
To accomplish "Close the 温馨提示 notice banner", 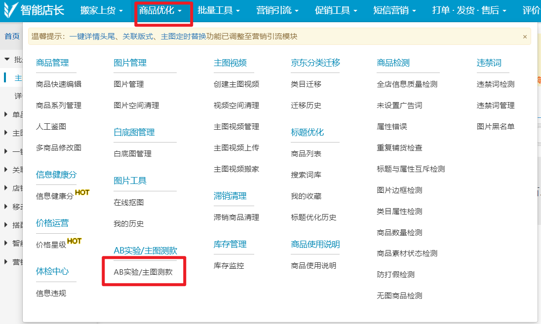I will coord(525,37).
